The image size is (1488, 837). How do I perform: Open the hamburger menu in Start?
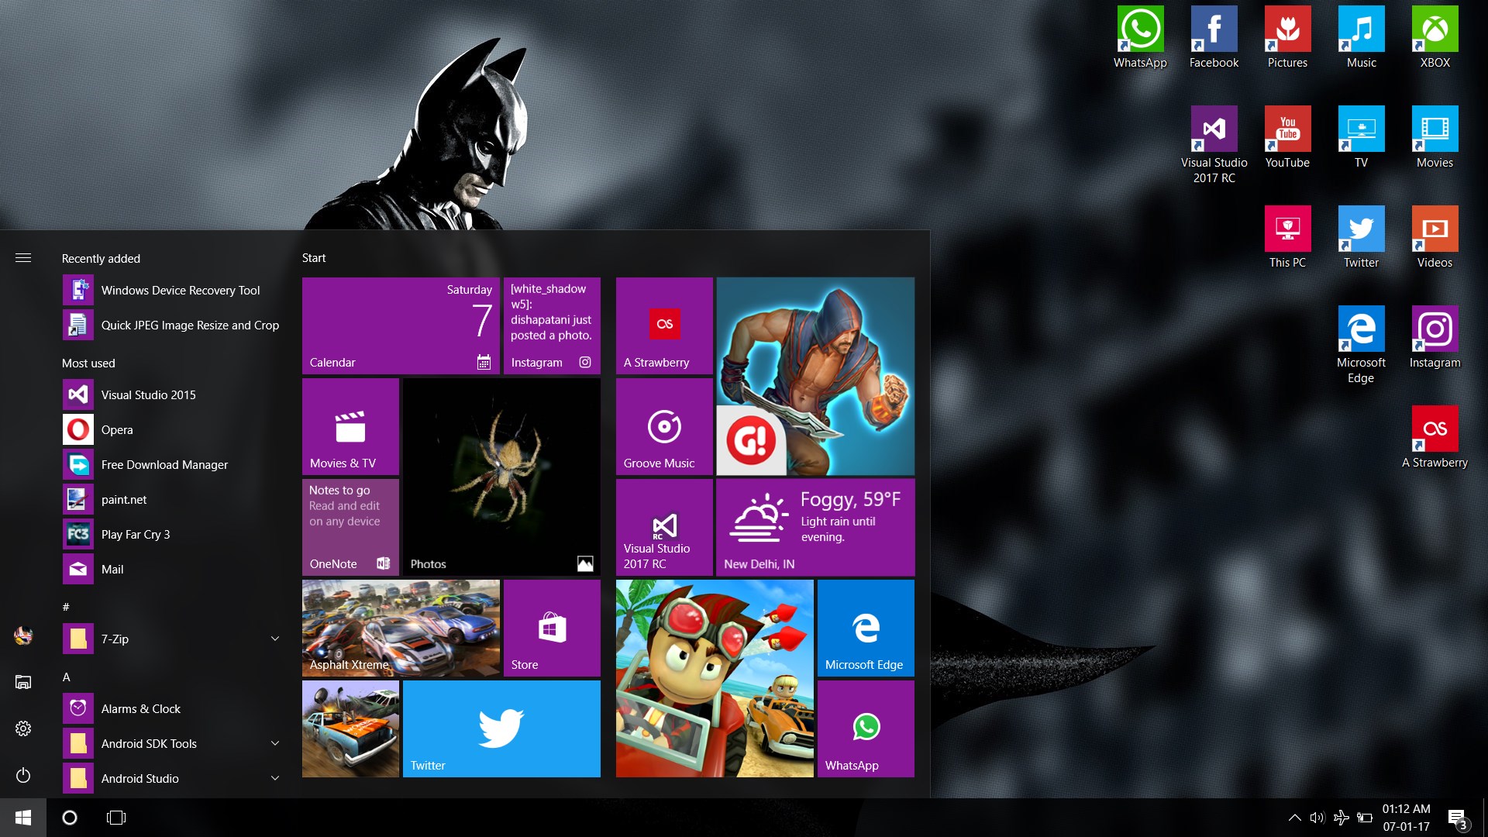pos(23,258)
